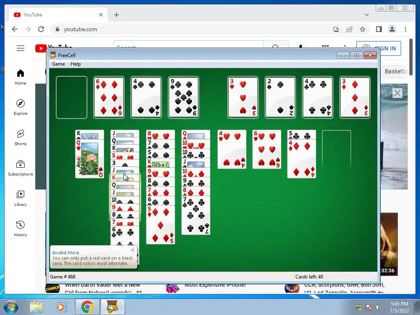Click the 2 of spades home cell

[280, 97]
